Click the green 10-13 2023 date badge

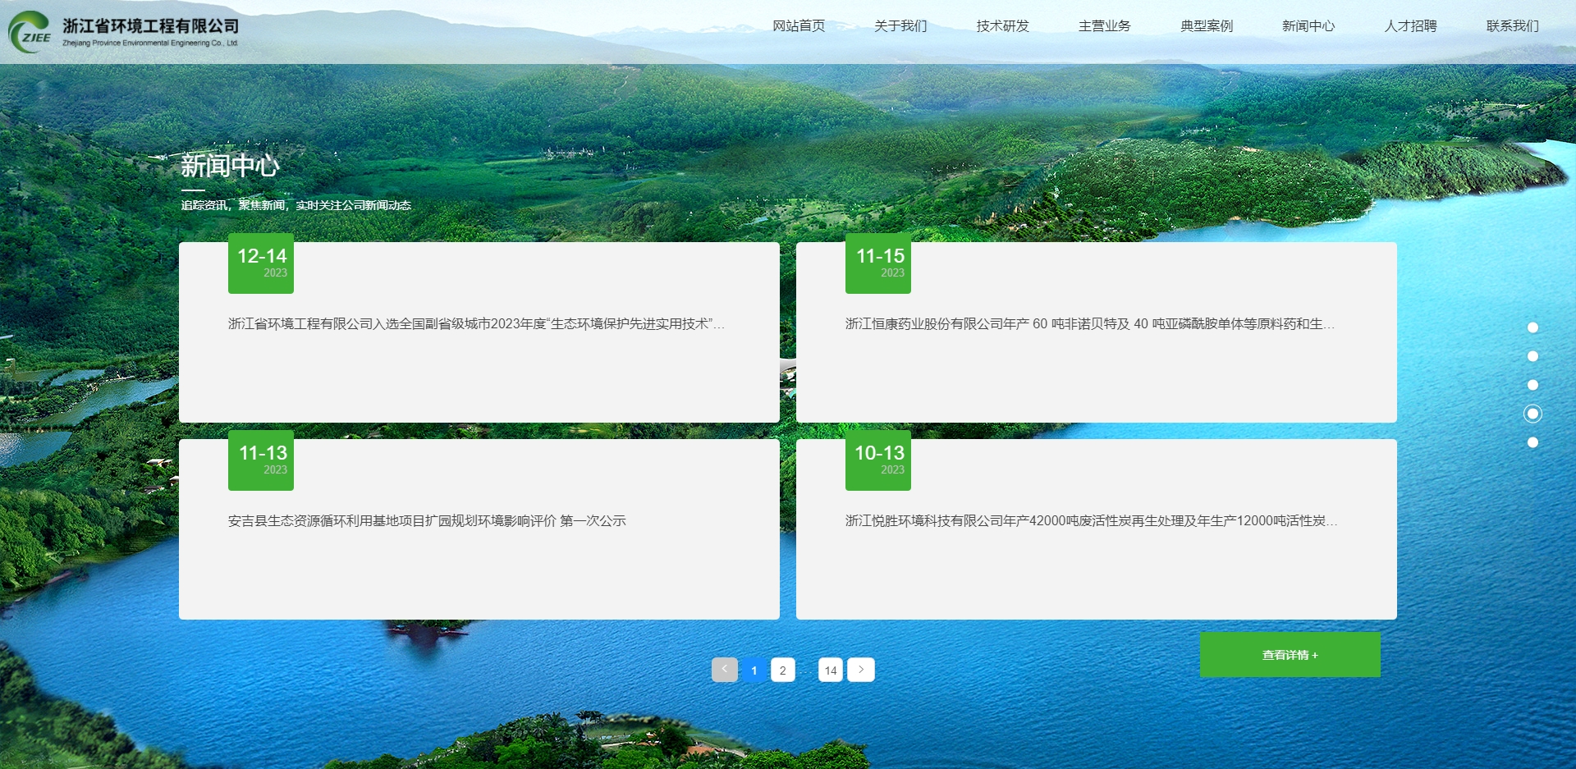pos(878,460)
